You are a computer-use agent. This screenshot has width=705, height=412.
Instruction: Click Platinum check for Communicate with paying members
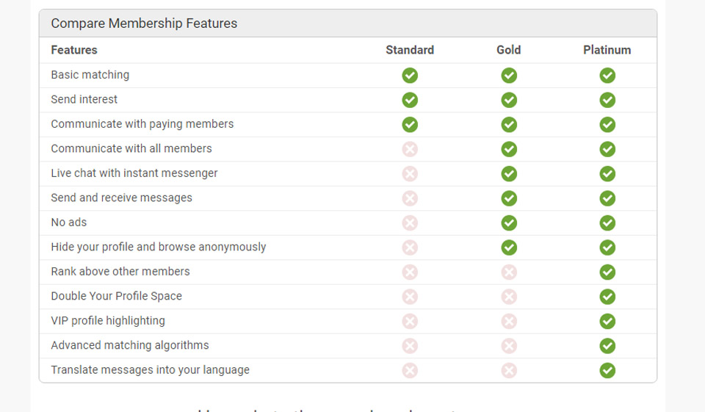click(607, 125)
